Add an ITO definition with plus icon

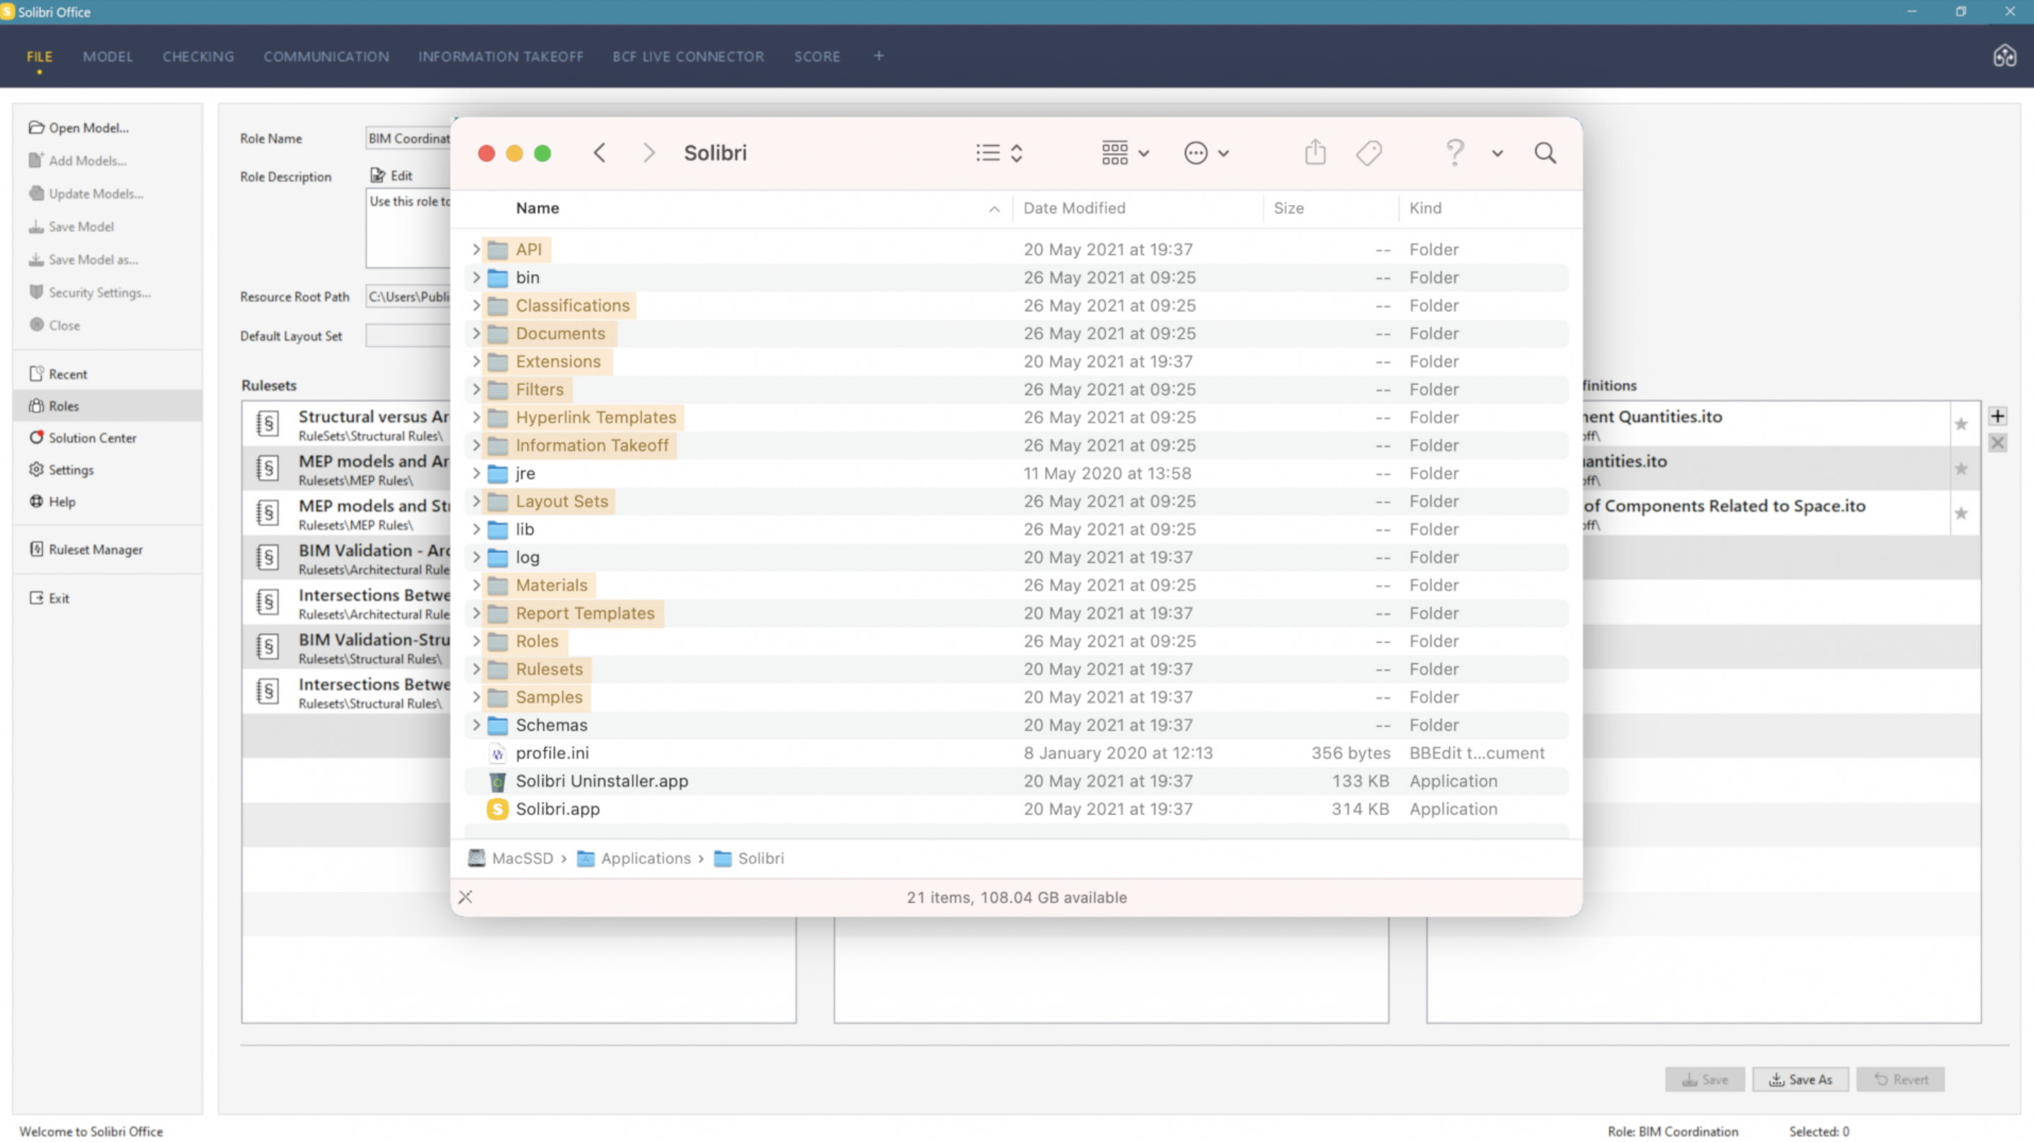[1997, 416]
